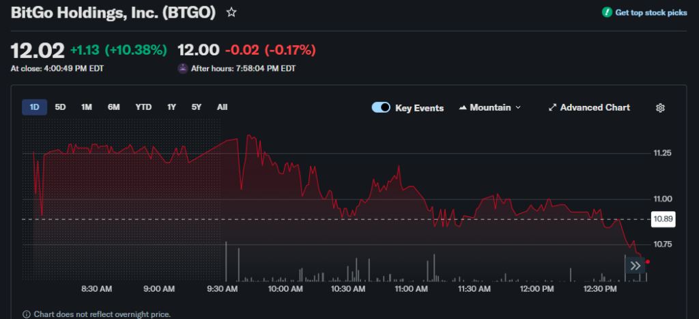Click the red latest-price dot on chart
699x319 pixels.
pos(647,262)
